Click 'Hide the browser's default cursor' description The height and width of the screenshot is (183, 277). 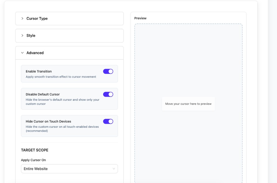click(62, 102)
